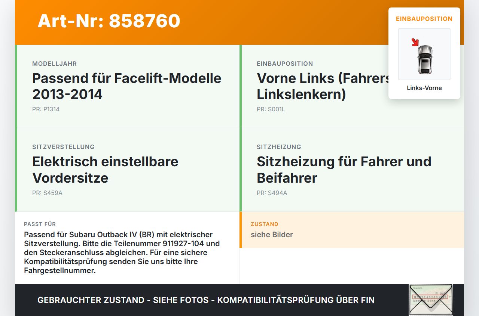
Task: Click the car position diagram image
Action: pos(424,54)
